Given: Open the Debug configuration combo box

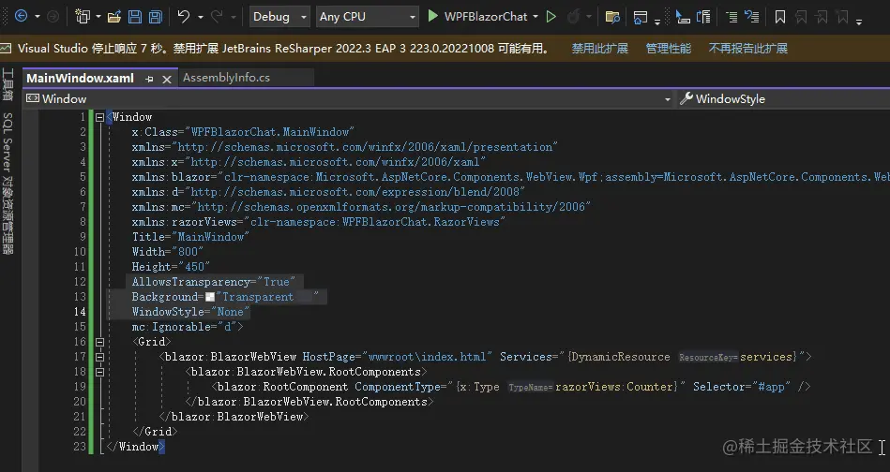Looking at the screenshot, I should [279, 17].
